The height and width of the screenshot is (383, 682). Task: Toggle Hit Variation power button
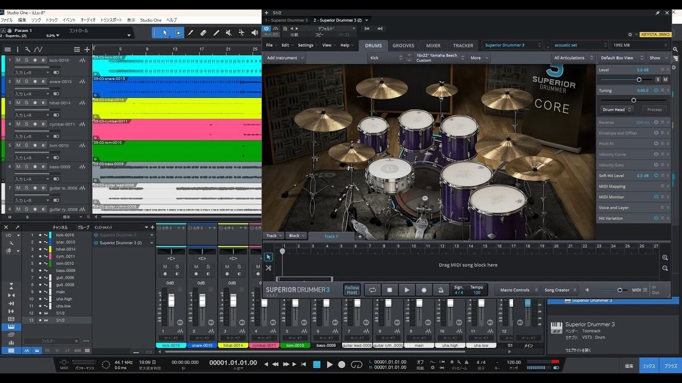click(656, 218)
